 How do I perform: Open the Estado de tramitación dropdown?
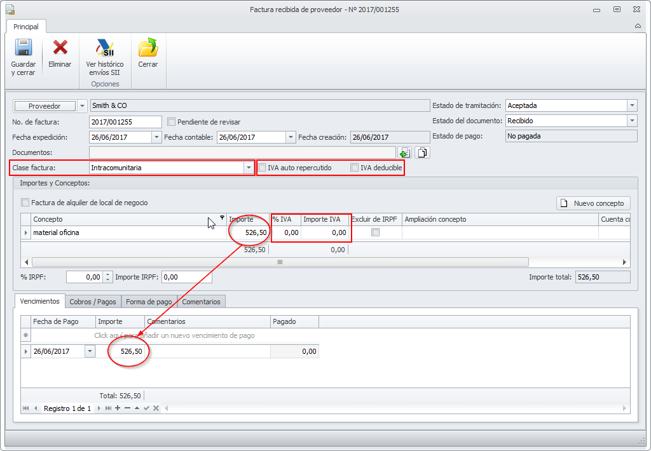[631, 106]
